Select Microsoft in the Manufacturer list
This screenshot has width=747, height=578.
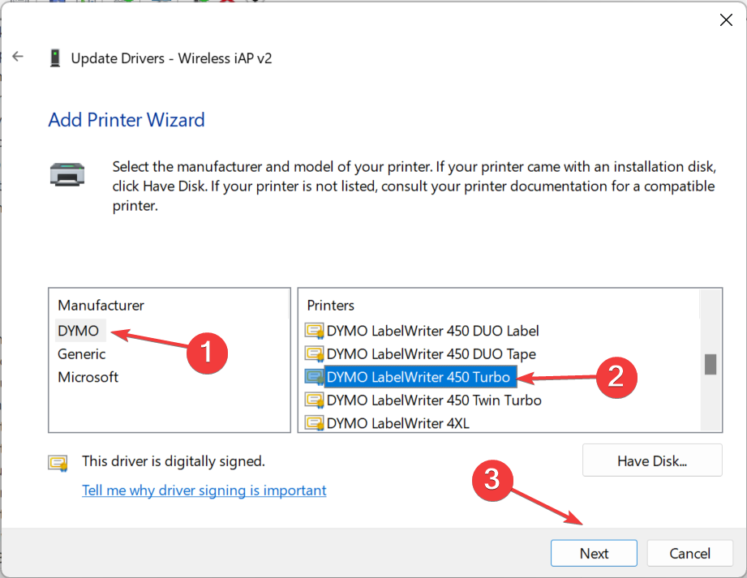[x=88, y=376]
